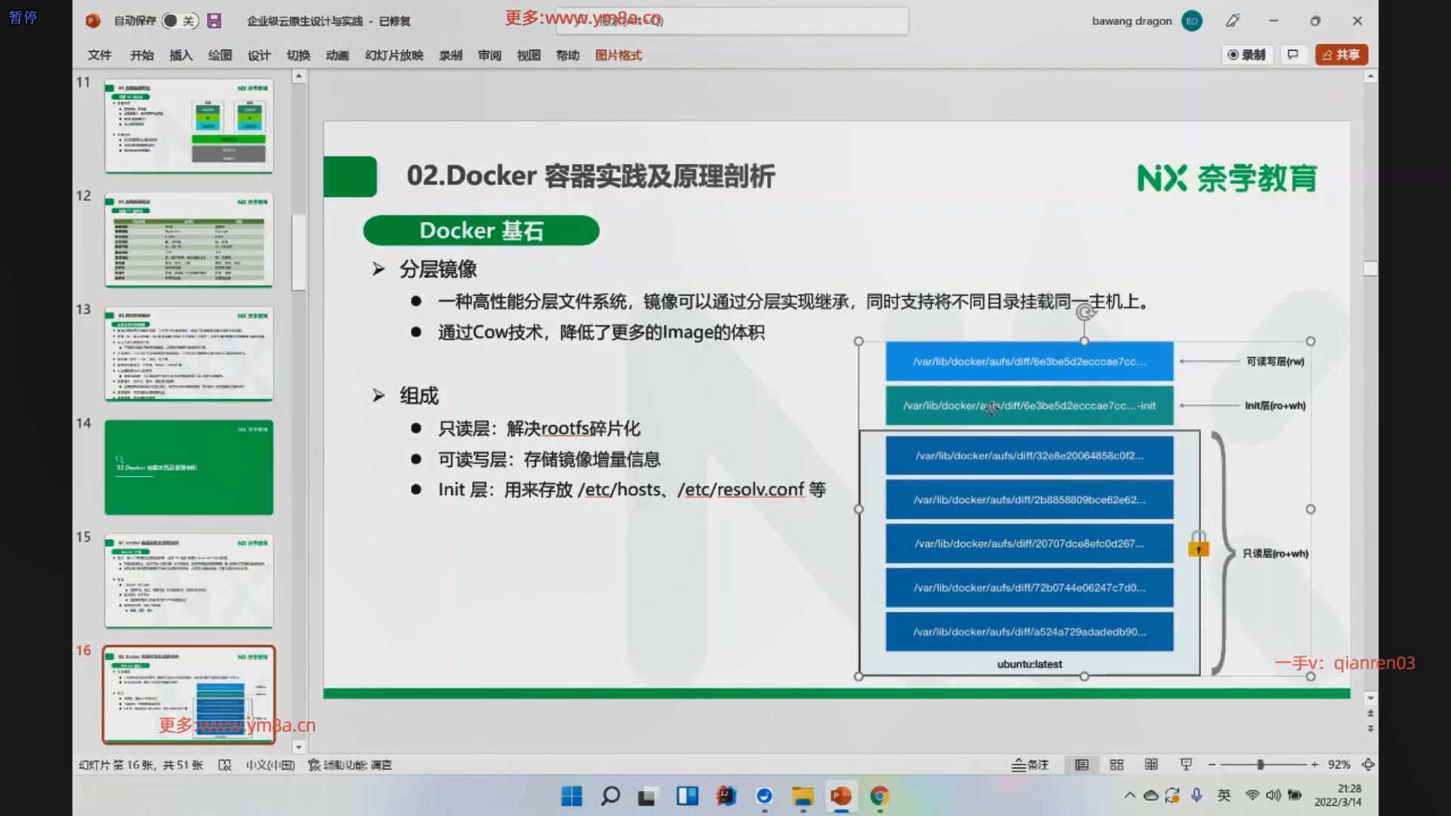Show hidden system tray icons chevron
1451x816 pixels.
click(1130, 795)
